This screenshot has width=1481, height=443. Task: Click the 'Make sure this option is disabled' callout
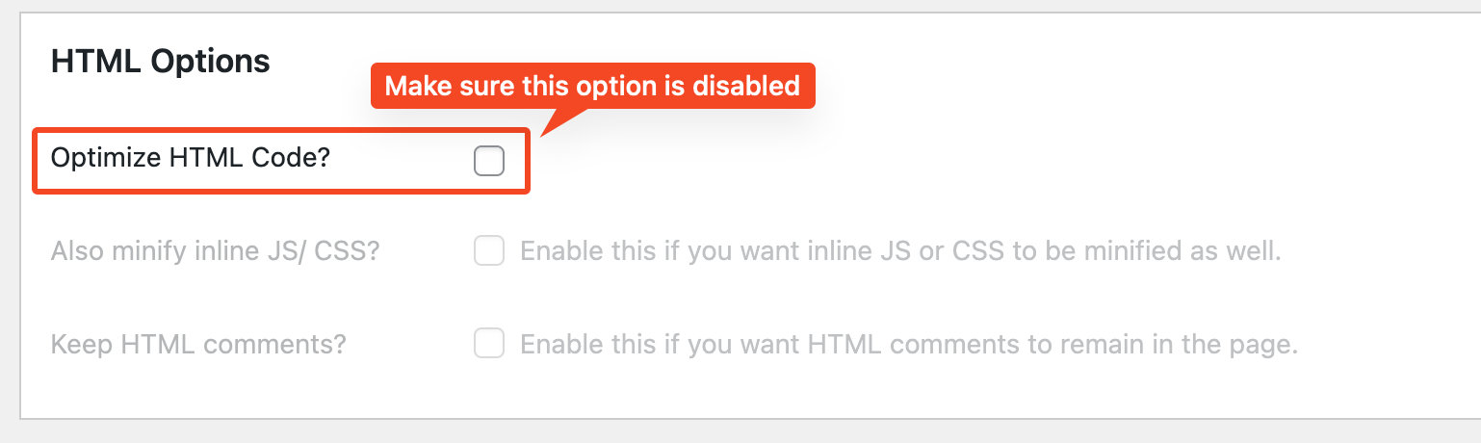pyautogui.click(x=592, y=86)
